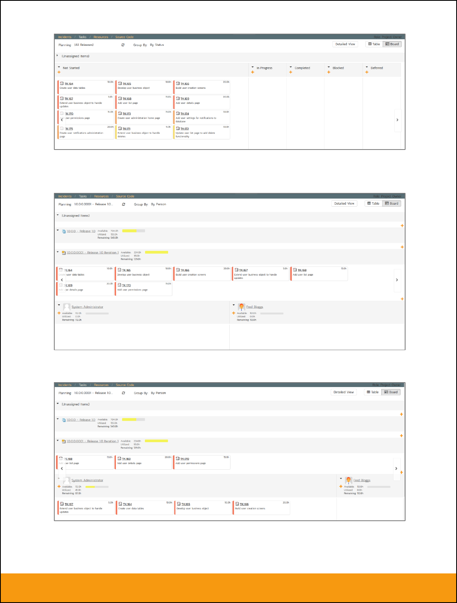Expand the Unassigned Items row in top screenshot
This screenshot has height=603, width=457.
tap(57, 56)
